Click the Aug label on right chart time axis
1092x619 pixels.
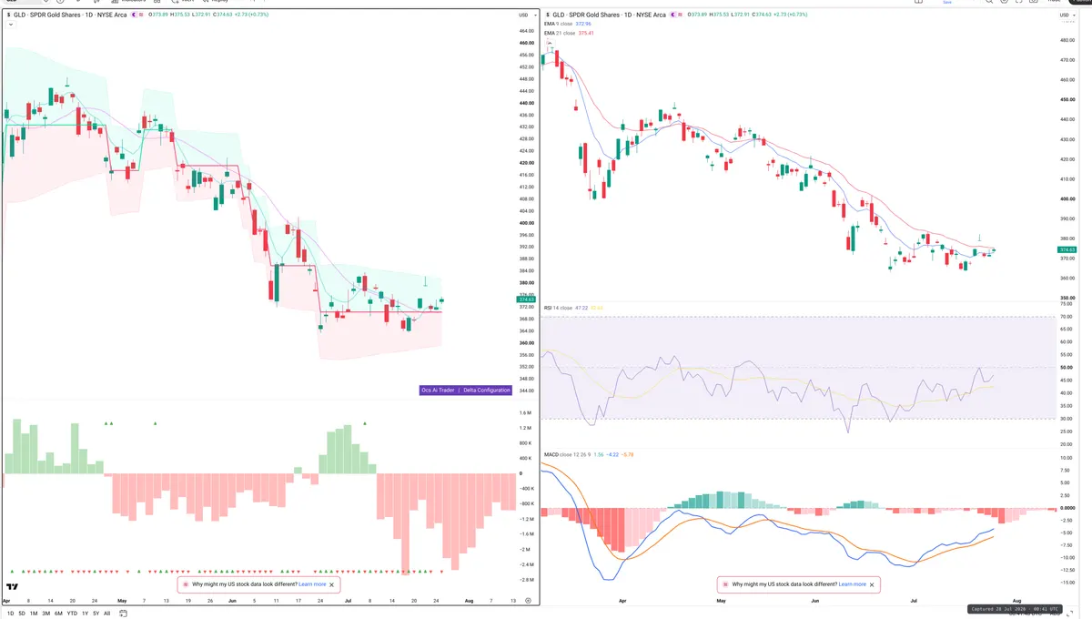click(x=1016, y=601)
